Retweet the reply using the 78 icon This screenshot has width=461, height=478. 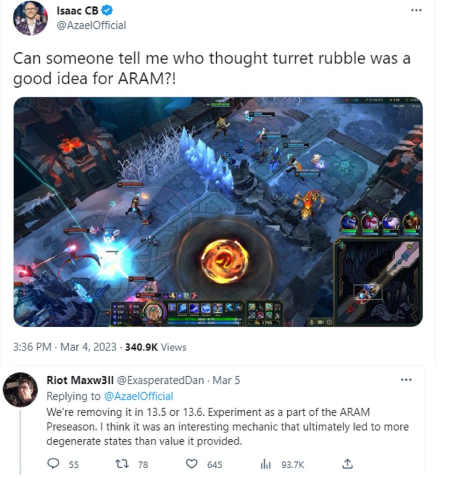(x=122, y=464)
